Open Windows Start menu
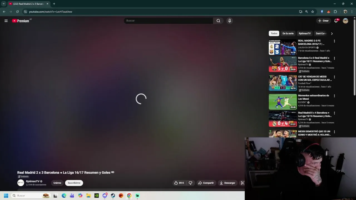 (x=6, y=196)
